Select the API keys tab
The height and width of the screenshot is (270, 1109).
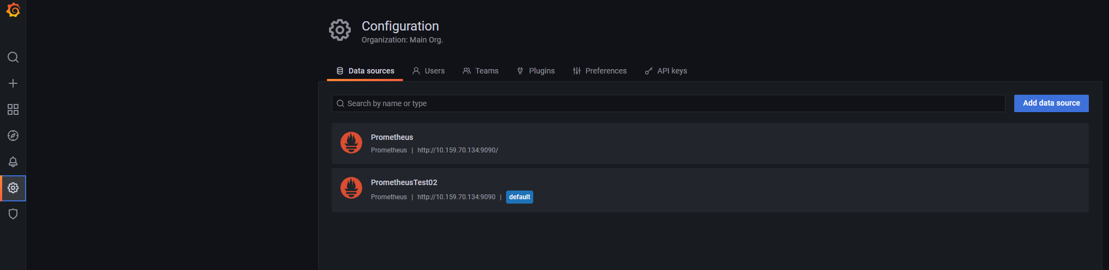click(666, 71)
